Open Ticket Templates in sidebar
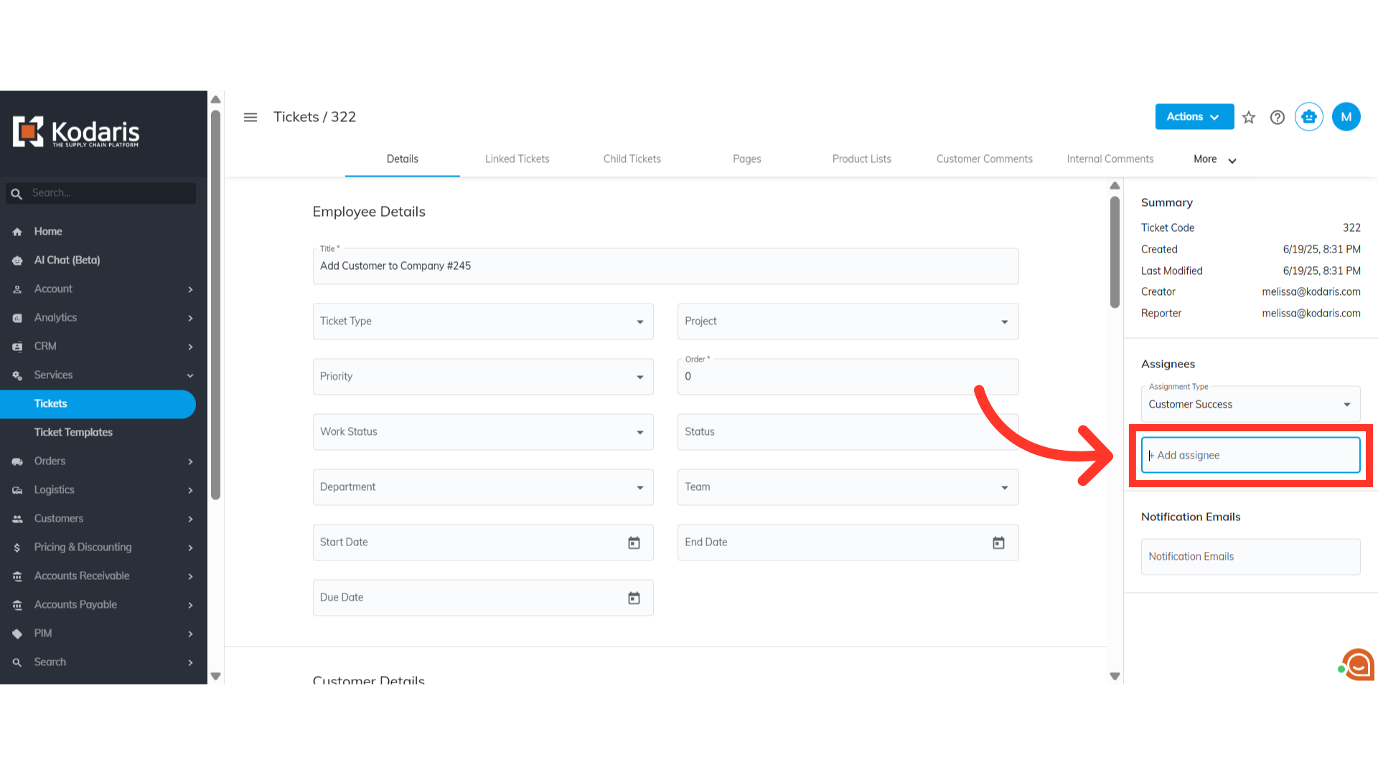The height and width of the screenshot is (775, 1378). 73,432
